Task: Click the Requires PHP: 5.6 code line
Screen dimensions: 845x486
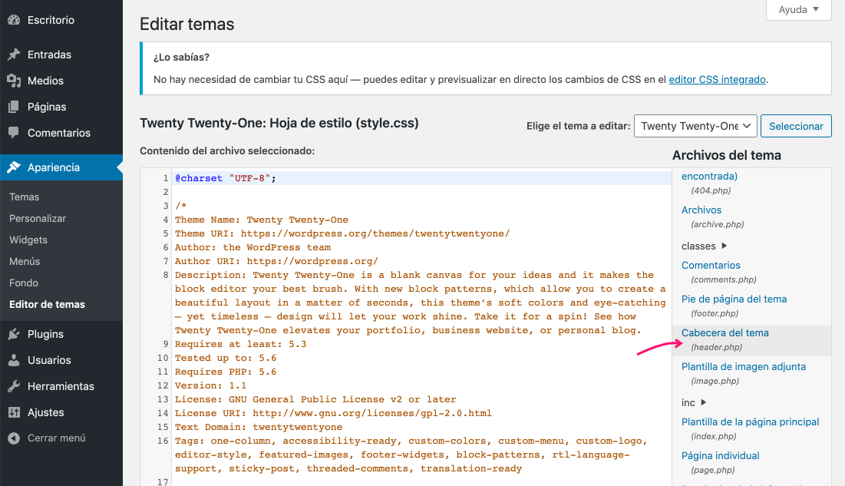Action: pyautogui.click(x=226, y=372)
